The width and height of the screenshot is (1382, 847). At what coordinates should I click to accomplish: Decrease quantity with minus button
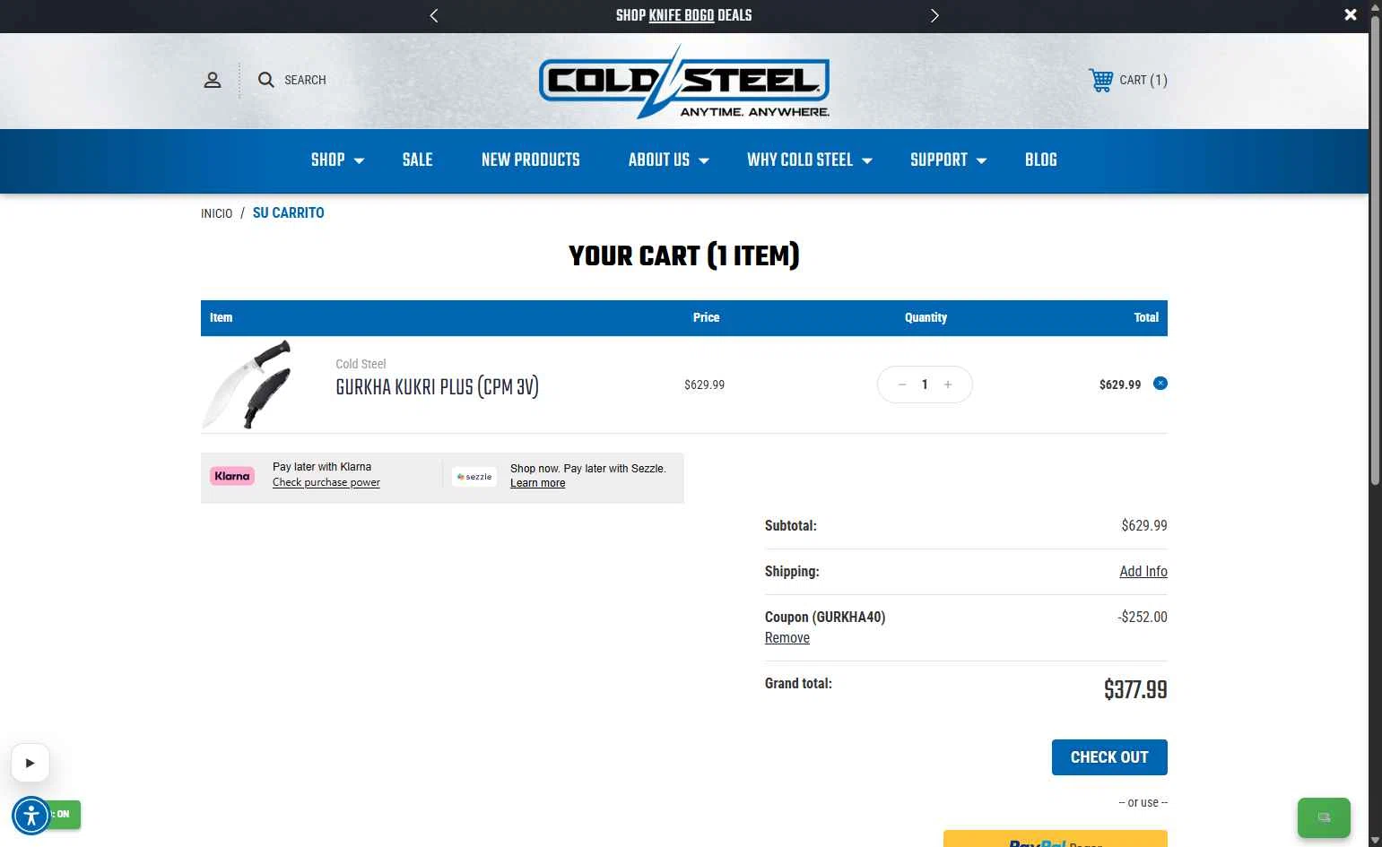[x=902, y=385]
